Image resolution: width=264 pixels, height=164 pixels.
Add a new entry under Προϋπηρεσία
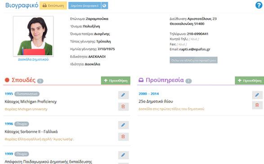[x=250, y=80]
